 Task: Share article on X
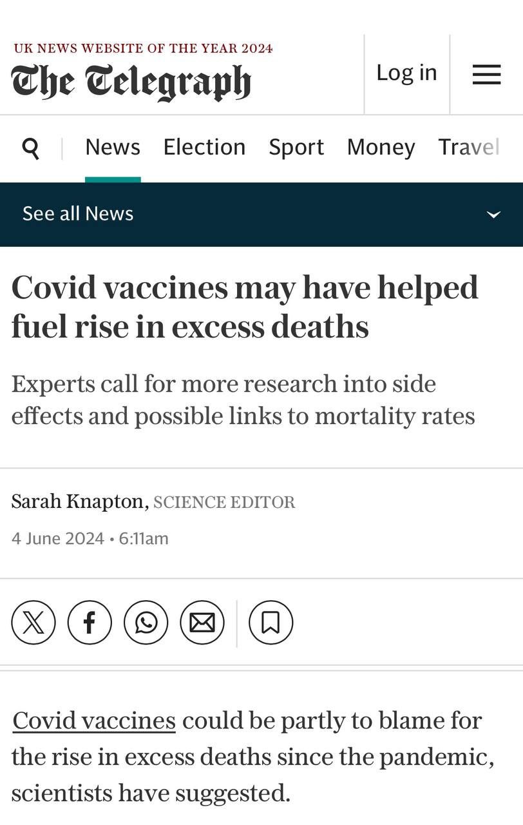[33, 623]
